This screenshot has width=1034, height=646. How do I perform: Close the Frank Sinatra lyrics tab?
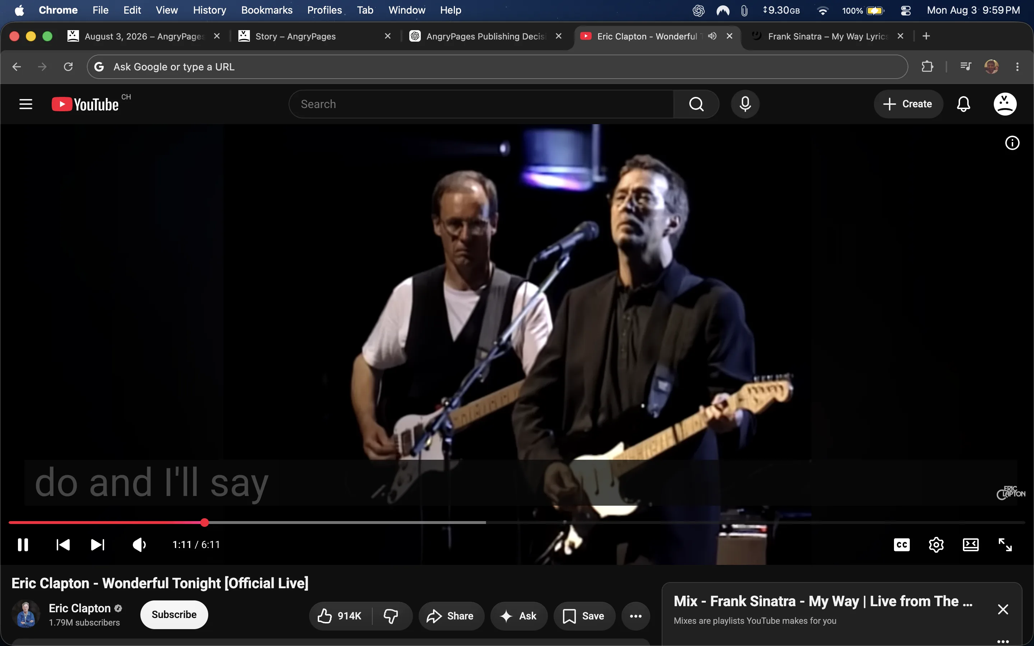900,36
